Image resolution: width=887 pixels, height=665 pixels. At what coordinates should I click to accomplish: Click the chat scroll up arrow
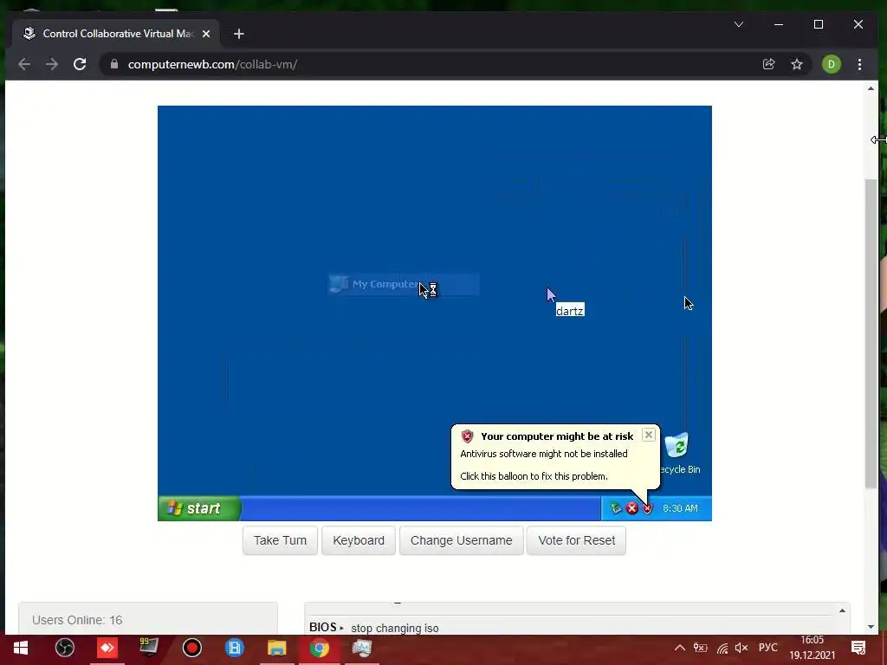pyautogui.click(x=842, y=610)
